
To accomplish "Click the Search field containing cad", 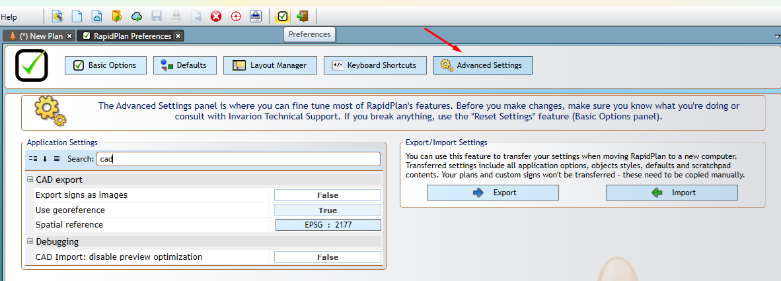I will (238, 159).
